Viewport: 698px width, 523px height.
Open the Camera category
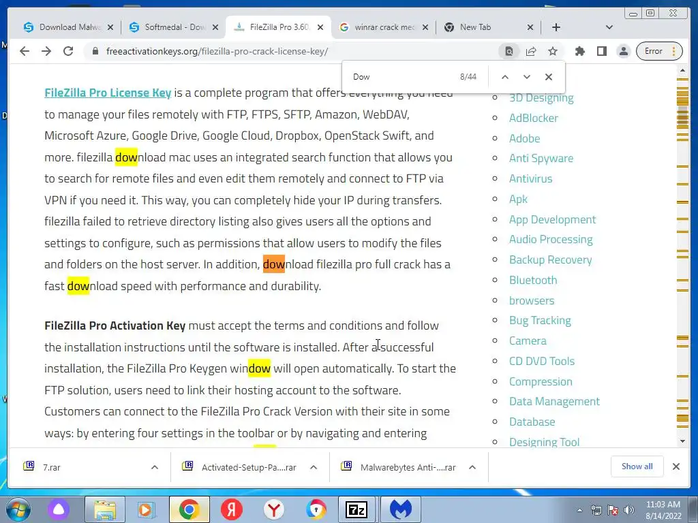pos(528,340)
